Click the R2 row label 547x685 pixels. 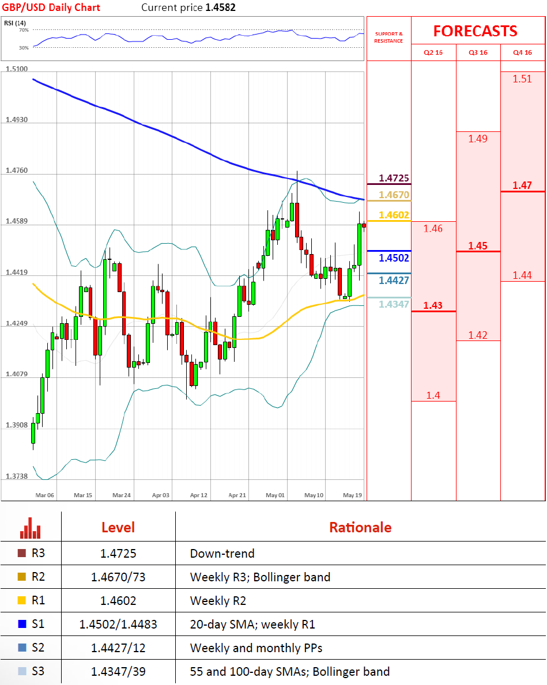pyautogui.click(x=39, y=577)
